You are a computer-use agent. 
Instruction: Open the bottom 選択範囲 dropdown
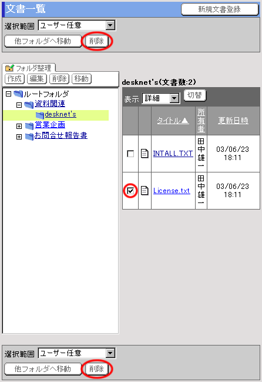(x=77, y=353)
